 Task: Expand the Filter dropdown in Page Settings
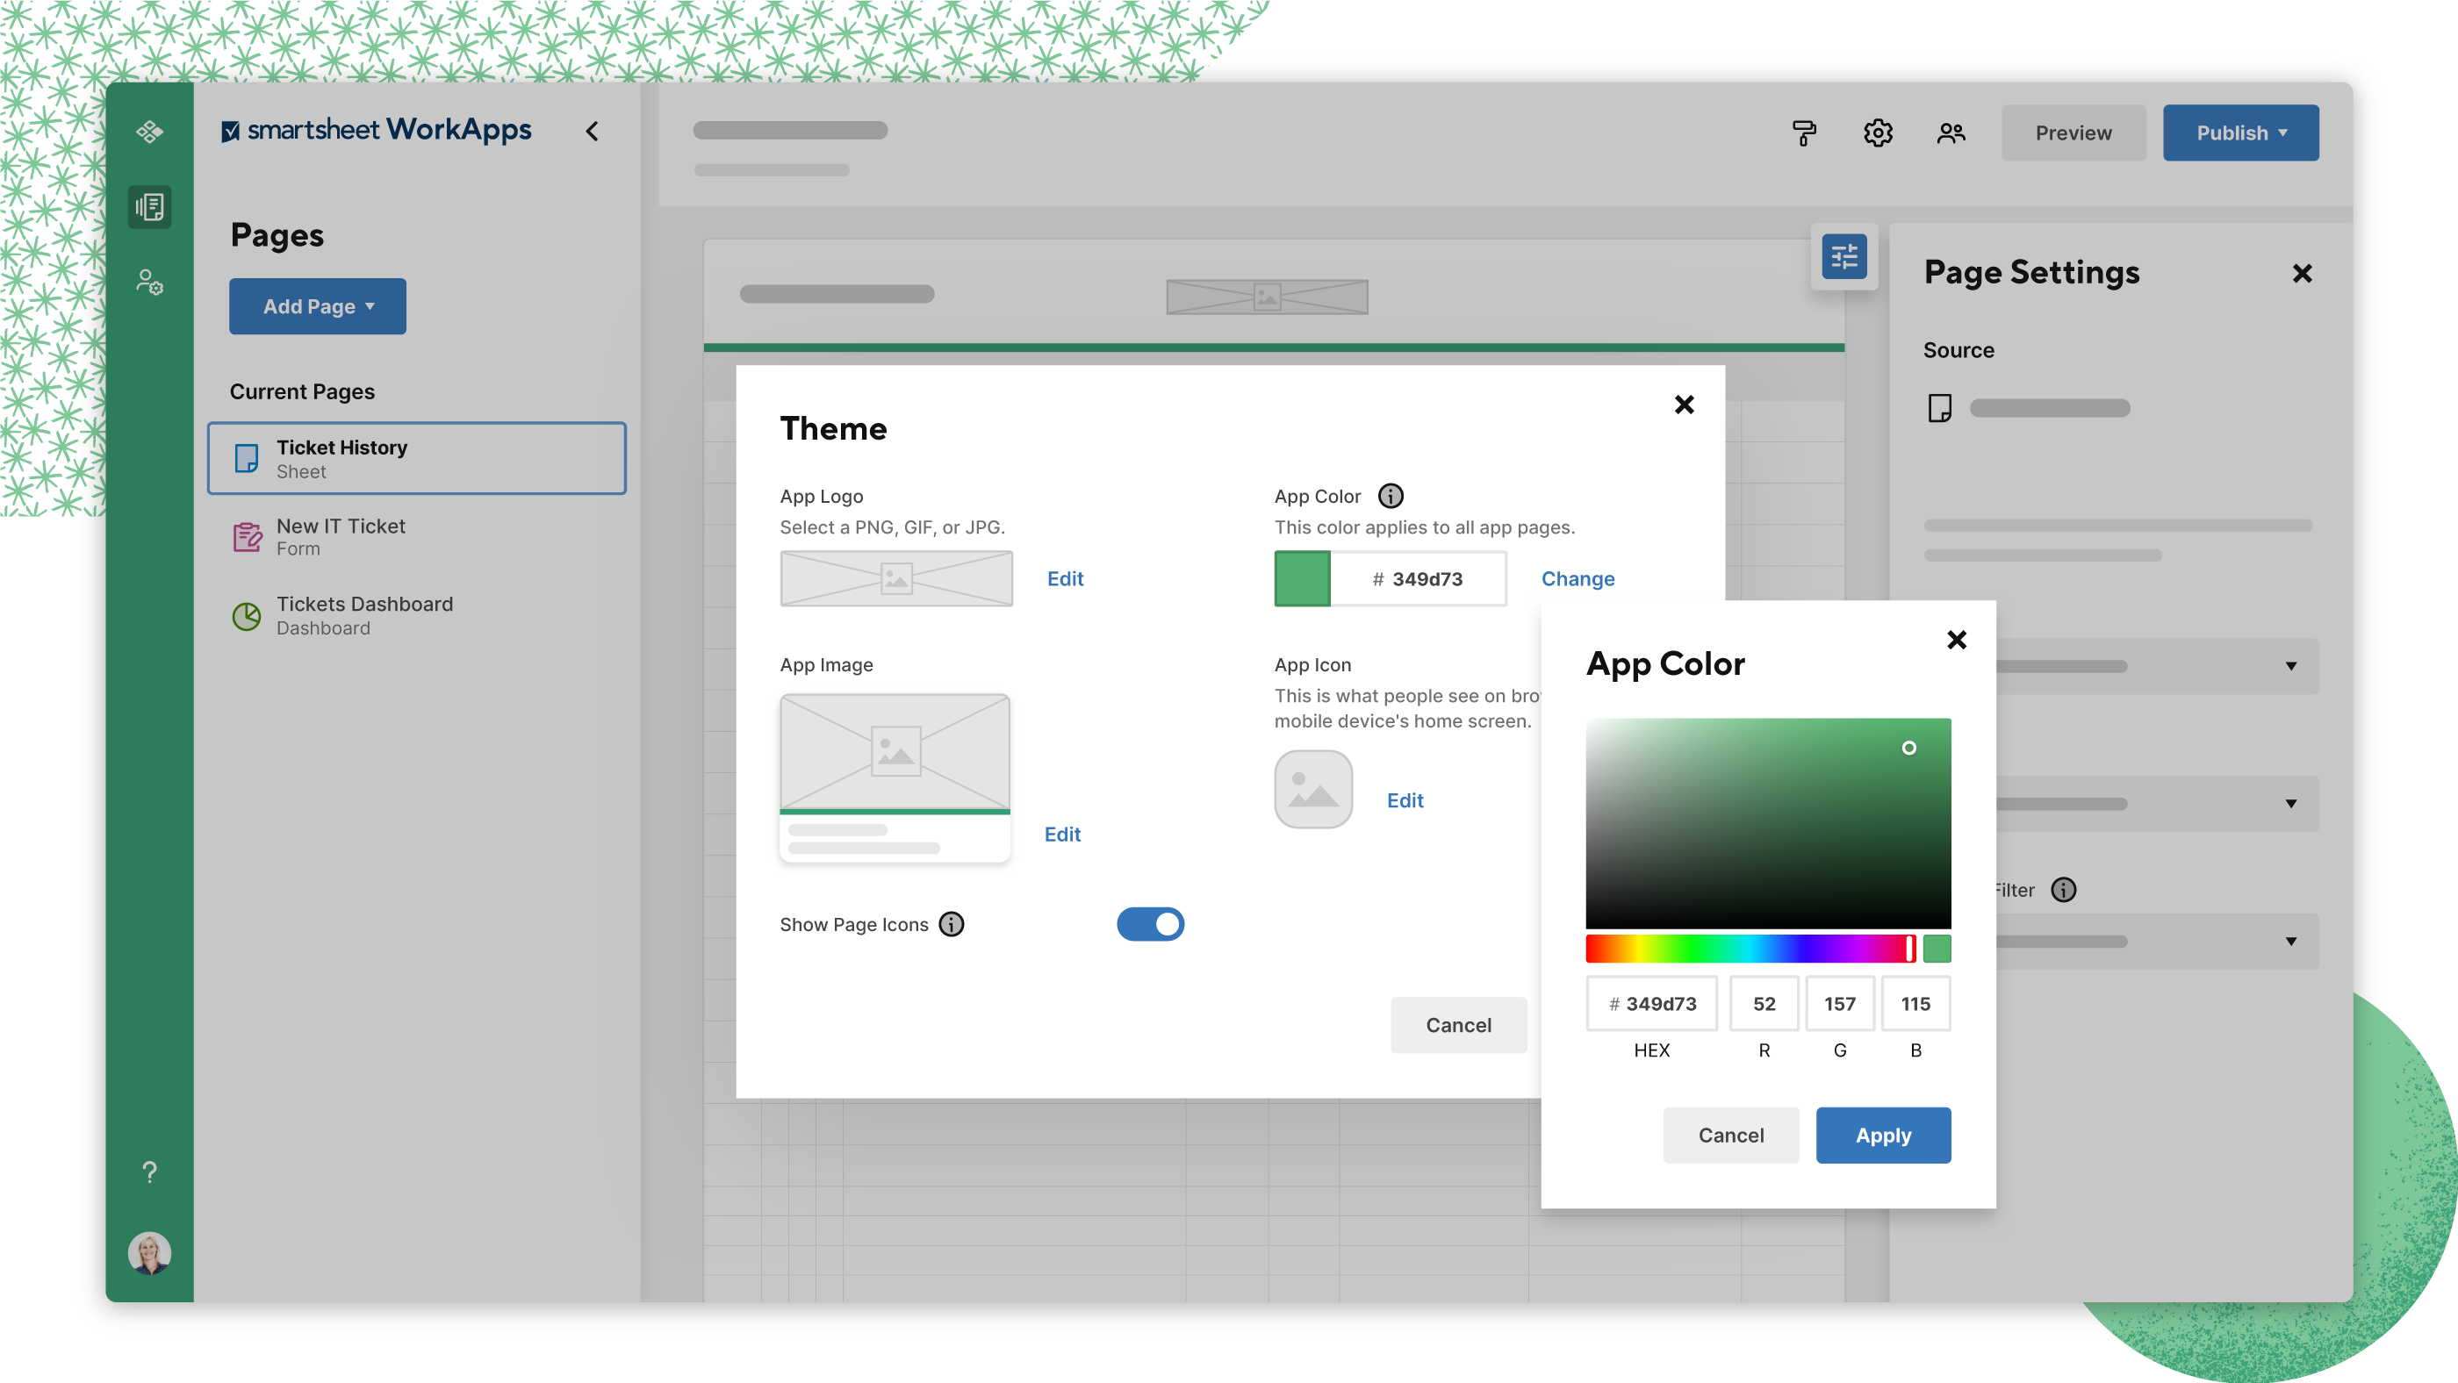click(2290, 942)
